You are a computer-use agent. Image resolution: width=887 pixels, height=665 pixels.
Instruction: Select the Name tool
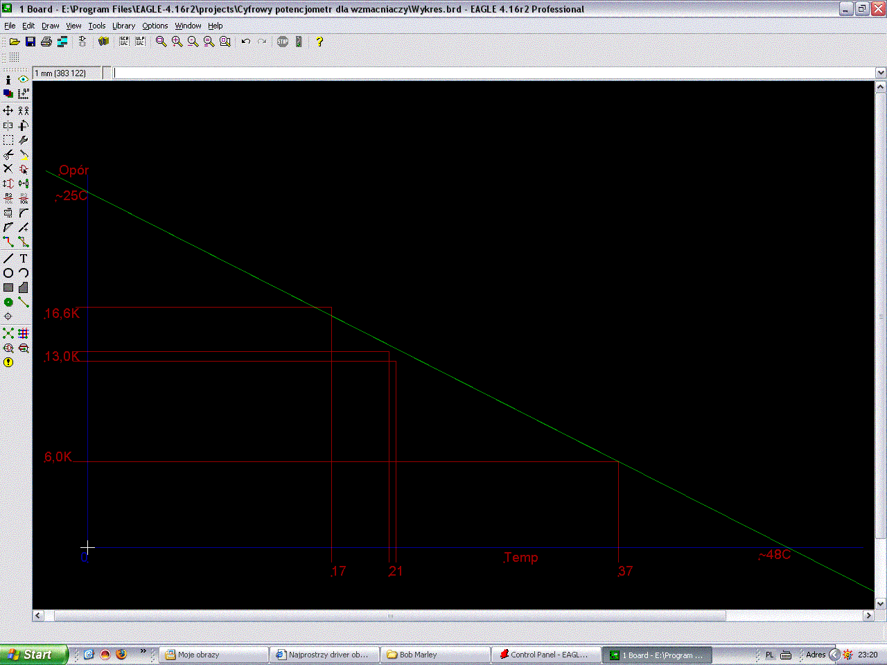8,199
